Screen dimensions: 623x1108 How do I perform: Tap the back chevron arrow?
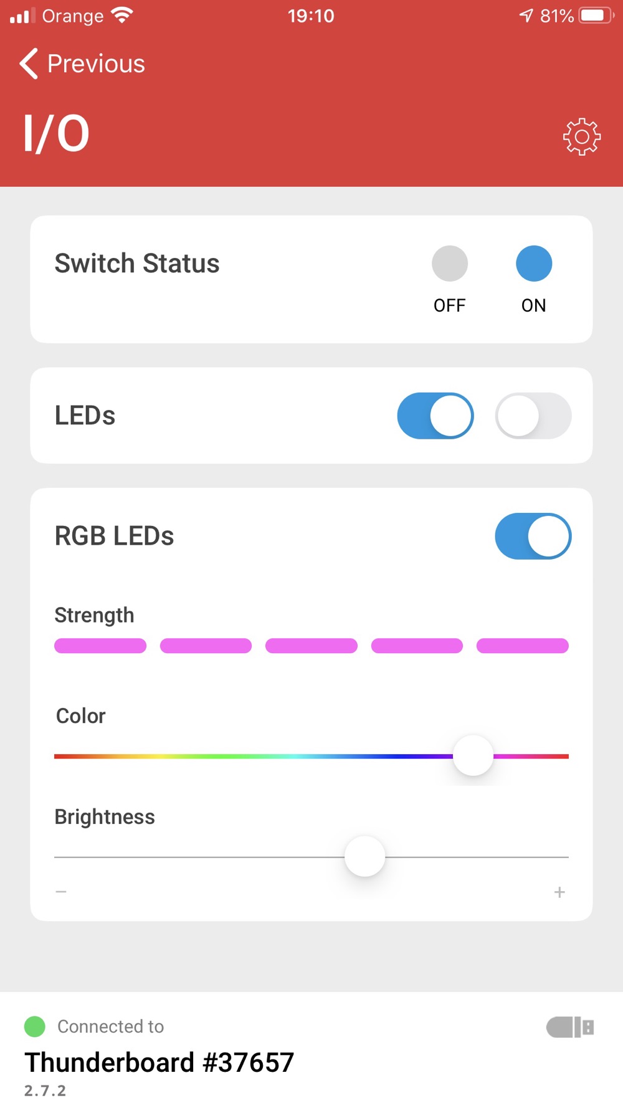(29, 64)
